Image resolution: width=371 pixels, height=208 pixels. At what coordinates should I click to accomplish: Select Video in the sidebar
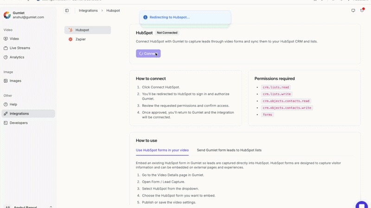(x=14, y=39)
